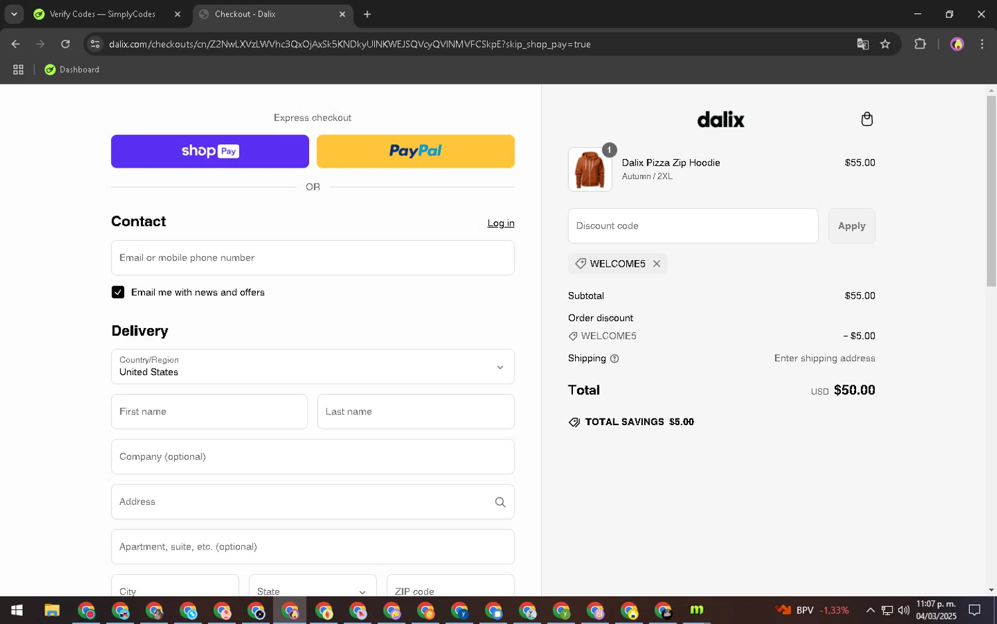997x624 pixels.
Task: Click the Company (optional) field
Action: [312, 456]
